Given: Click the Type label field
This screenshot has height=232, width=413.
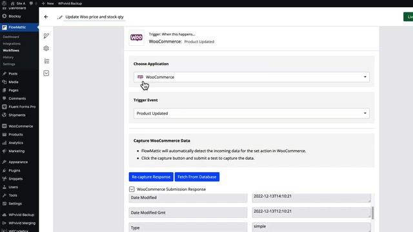Looking at the screenshot, I should [x=188, y=227].
